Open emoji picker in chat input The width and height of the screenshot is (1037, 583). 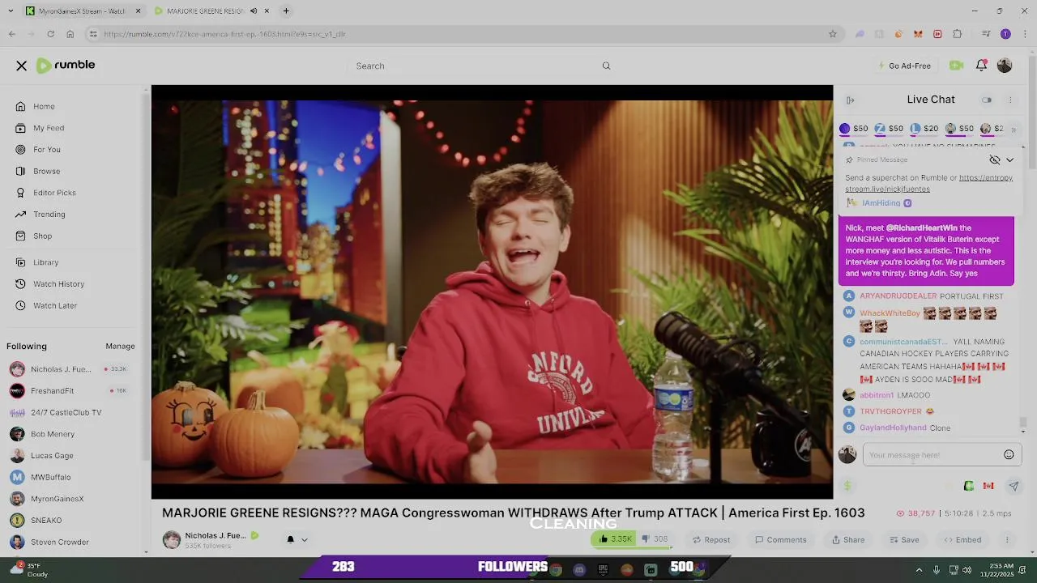pos(1009,455)
